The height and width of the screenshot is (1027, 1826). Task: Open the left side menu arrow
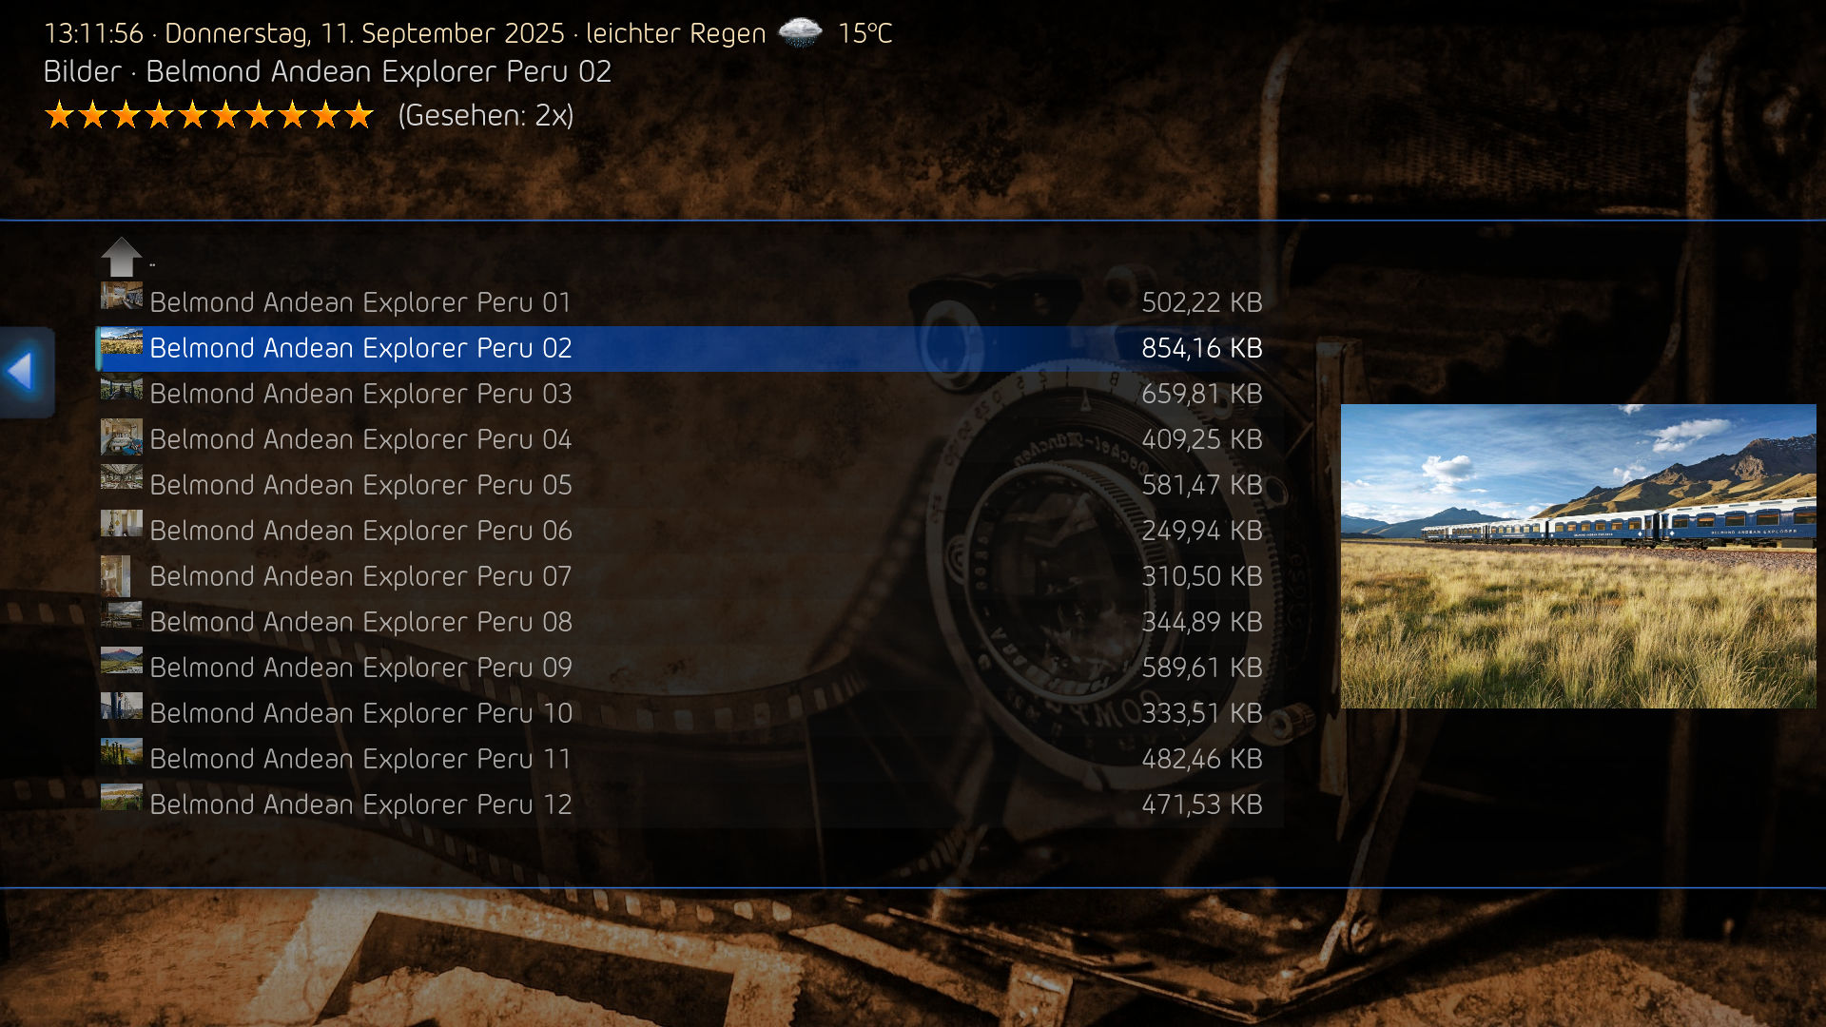tap(26, 371)
